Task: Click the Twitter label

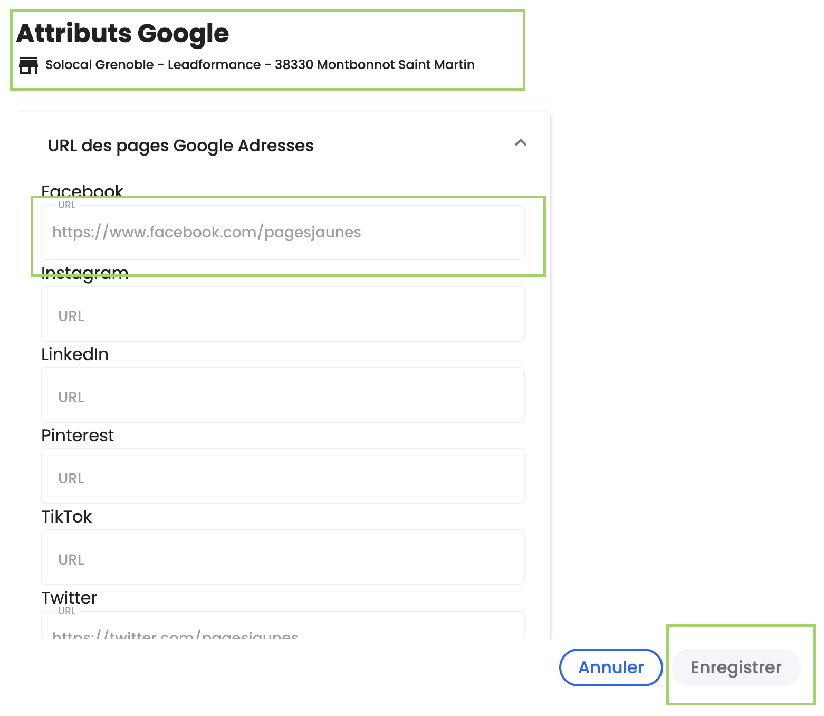Action: [69, 598]
